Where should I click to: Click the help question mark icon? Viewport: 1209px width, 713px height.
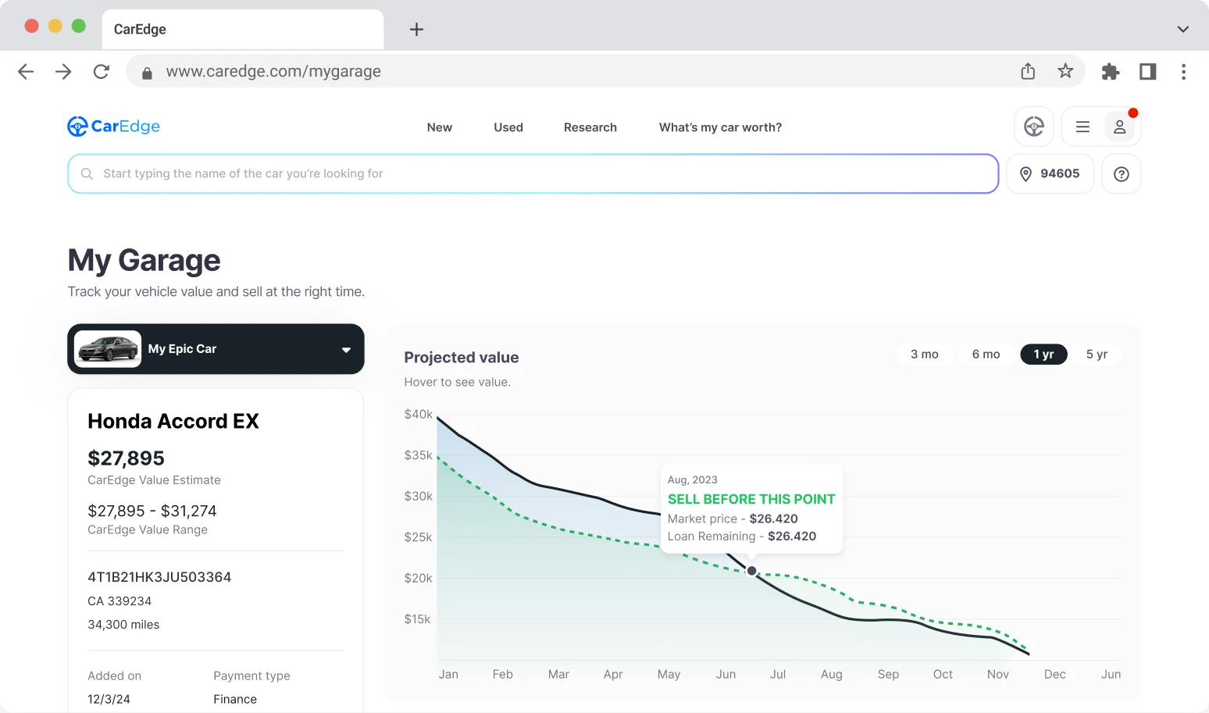pos(1121,173)
